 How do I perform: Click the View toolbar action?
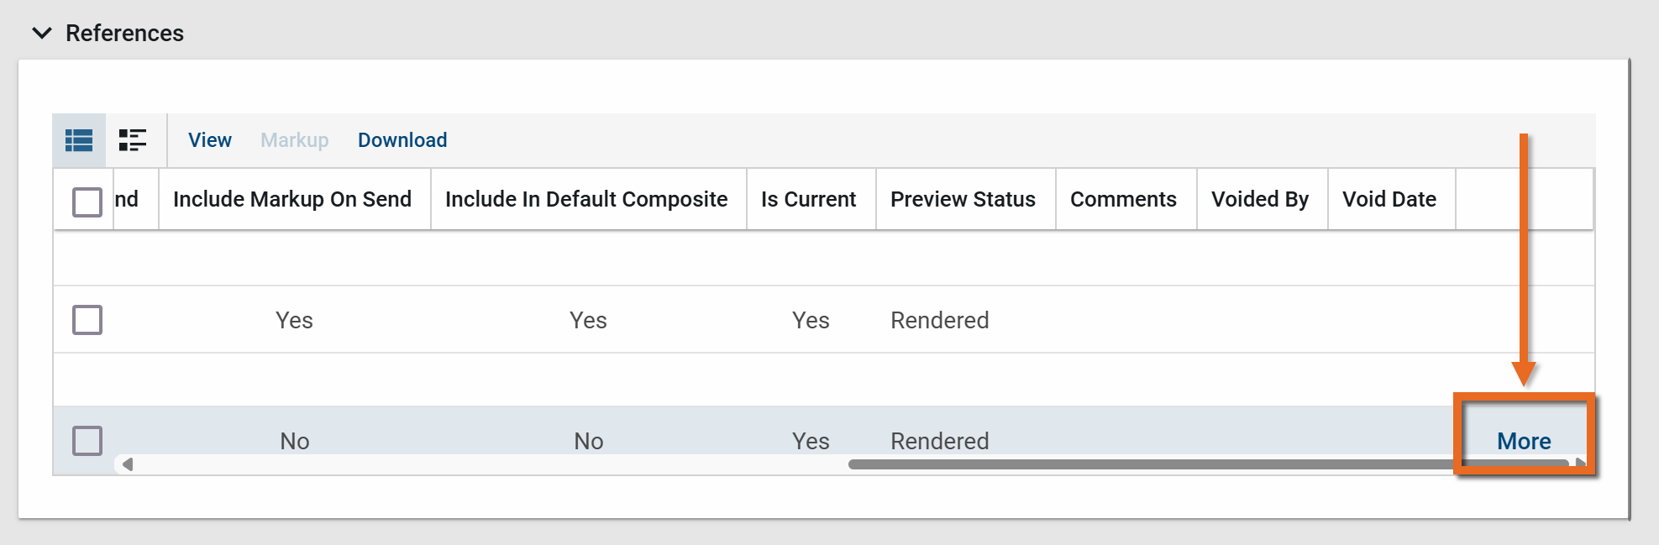[x=209, y=140]
